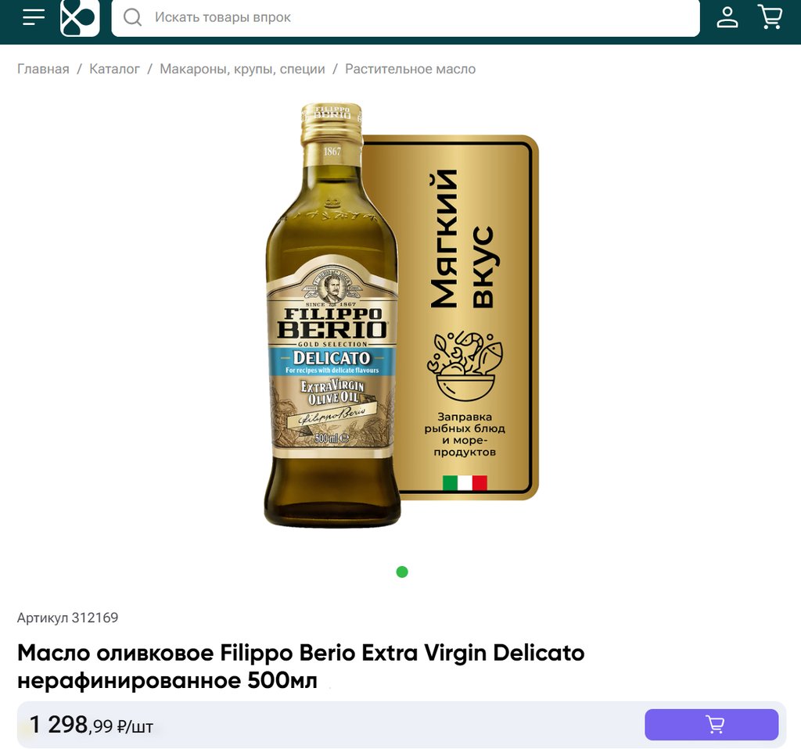801x749 pixels.
Task: Select the green carousel indicator dot
Action: [402, 572]
